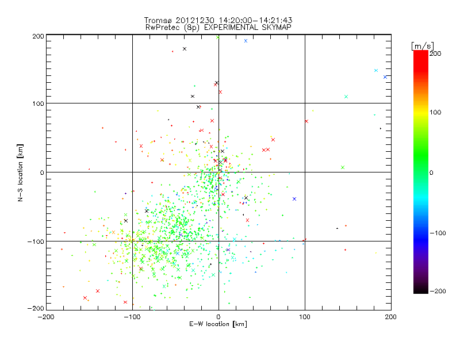Click the blue X marker near E-W 30, N-S 190
The height and width of the screenshot is (345, 460).
[x=246, y=41]
